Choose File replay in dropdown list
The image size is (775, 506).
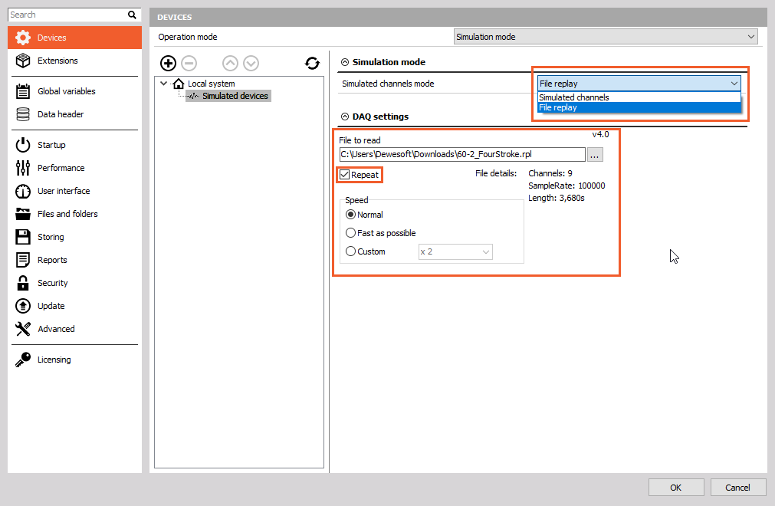coord(639,107)
